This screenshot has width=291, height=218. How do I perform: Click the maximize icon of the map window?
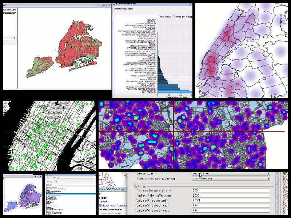(103, 6)
